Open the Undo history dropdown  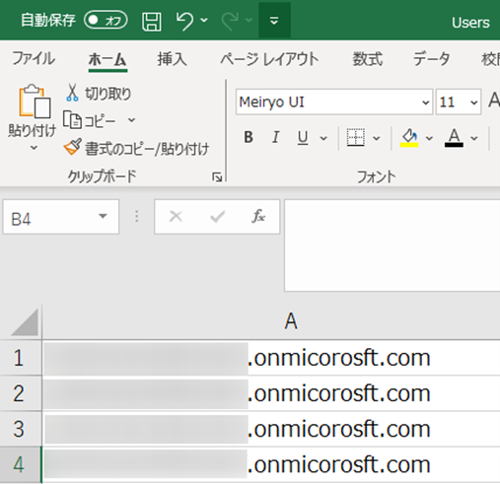(204, 21)
